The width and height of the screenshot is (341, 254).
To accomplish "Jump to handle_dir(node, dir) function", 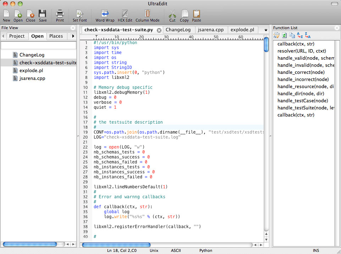I will coord(301,93).
